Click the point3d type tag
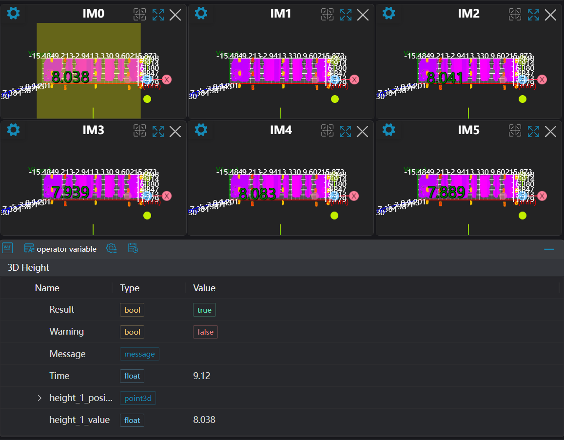Screen dimensions: 564x440 tap(138, 398)
